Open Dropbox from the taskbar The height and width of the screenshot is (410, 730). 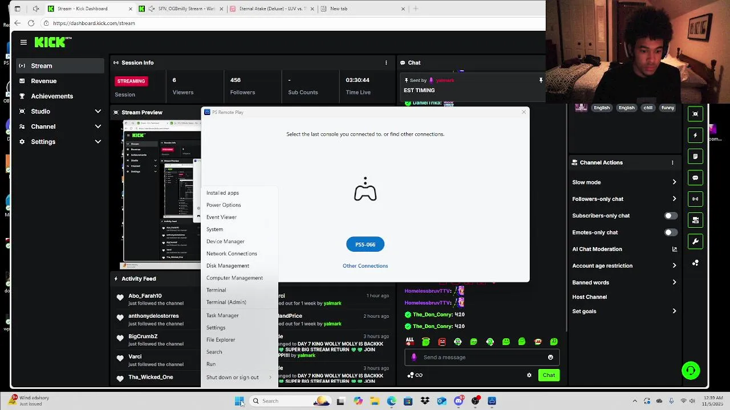[x=425, y=401]
